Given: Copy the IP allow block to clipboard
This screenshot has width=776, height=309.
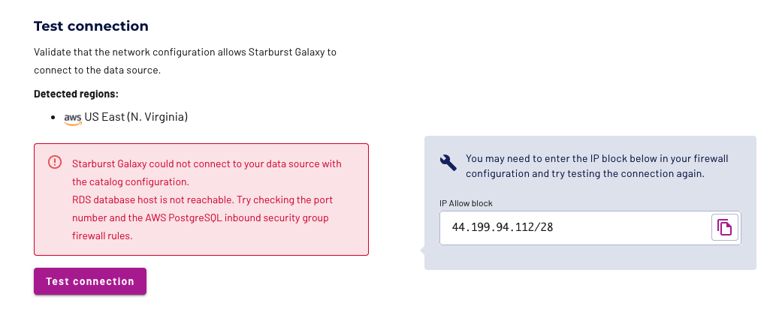Looking at the screenshot, I should click(725, 227).
